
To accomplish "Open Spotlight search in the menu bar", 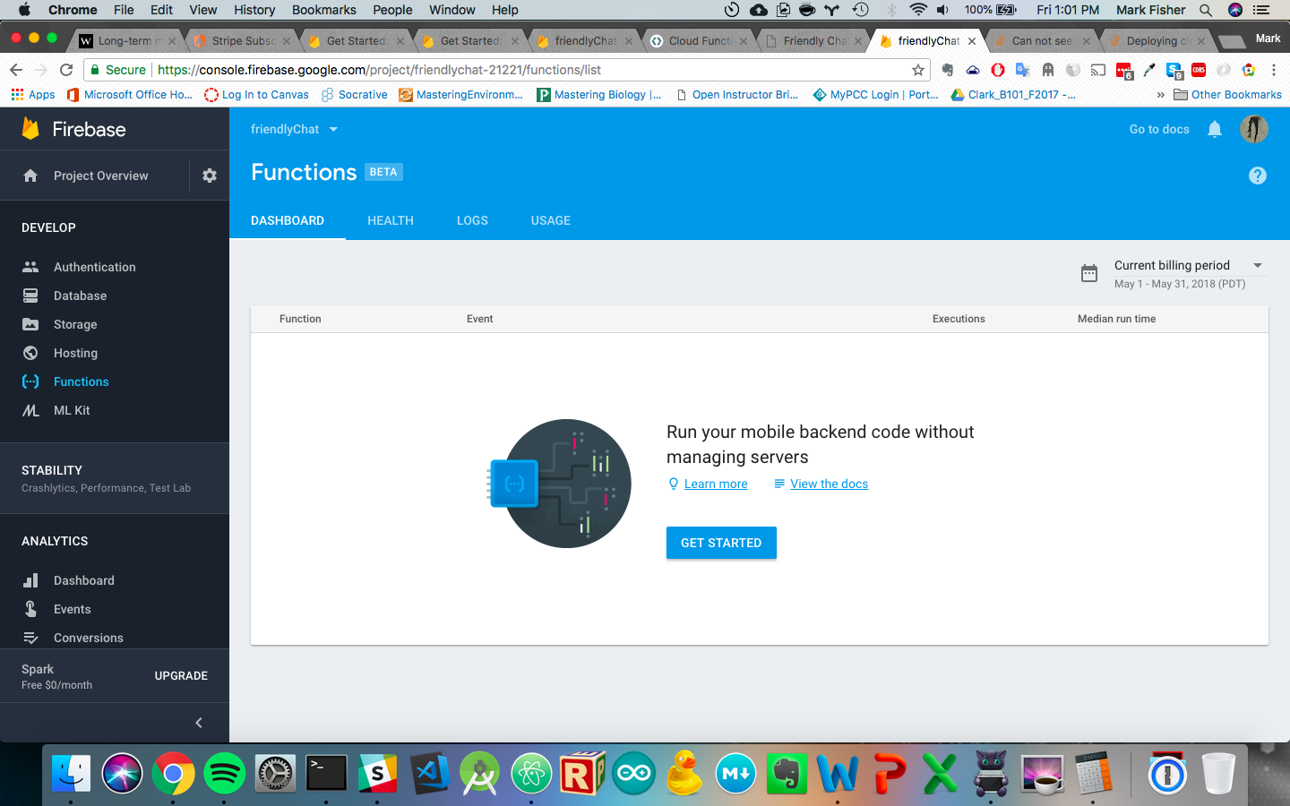I will (x=1206, y=10).
